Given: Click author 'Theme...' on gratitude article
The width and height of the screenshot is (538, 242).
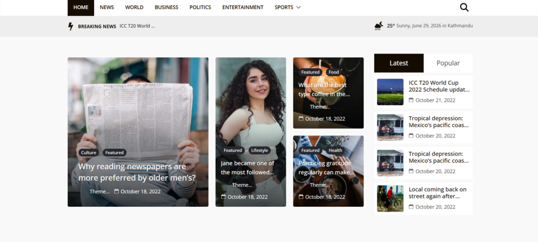Looking at the screenshot, I should 319,185.
